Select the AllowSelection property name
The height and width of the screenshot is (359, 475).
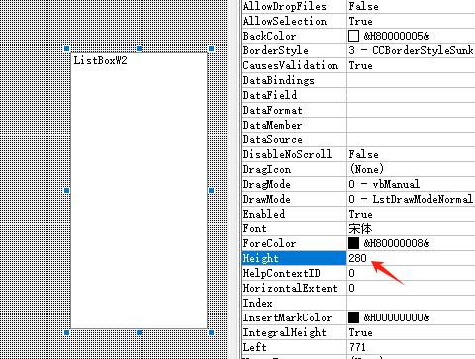tap(285, 21)
